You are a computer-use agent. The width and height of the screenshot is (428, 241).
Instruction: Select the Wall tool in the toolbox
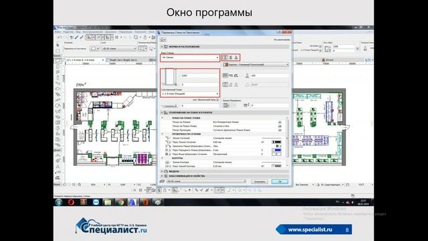pyautogui.click(x=58, y=61)
